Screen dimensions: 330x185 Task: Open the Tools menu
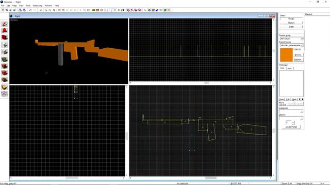(x=28, y=6)
